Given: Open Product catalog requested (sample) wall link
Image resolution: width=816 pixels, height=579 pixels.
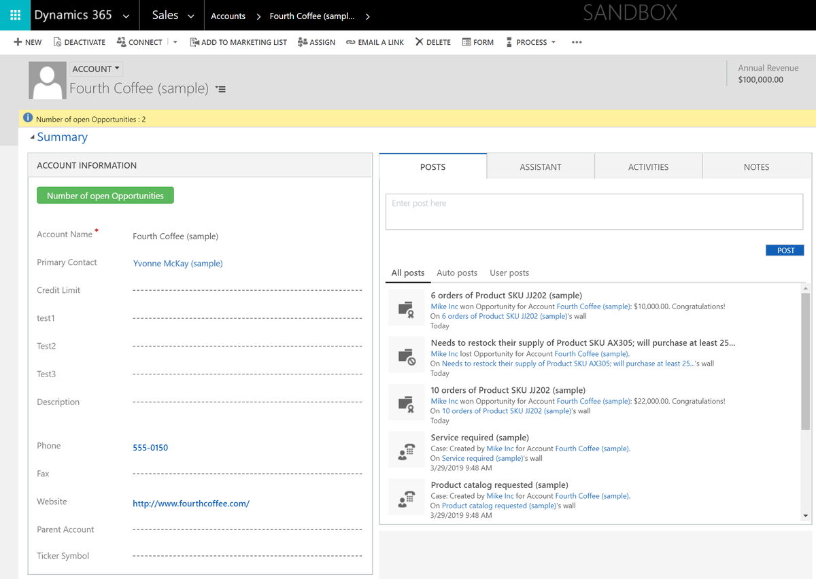Looking at the screenshot, I should 499,506.
